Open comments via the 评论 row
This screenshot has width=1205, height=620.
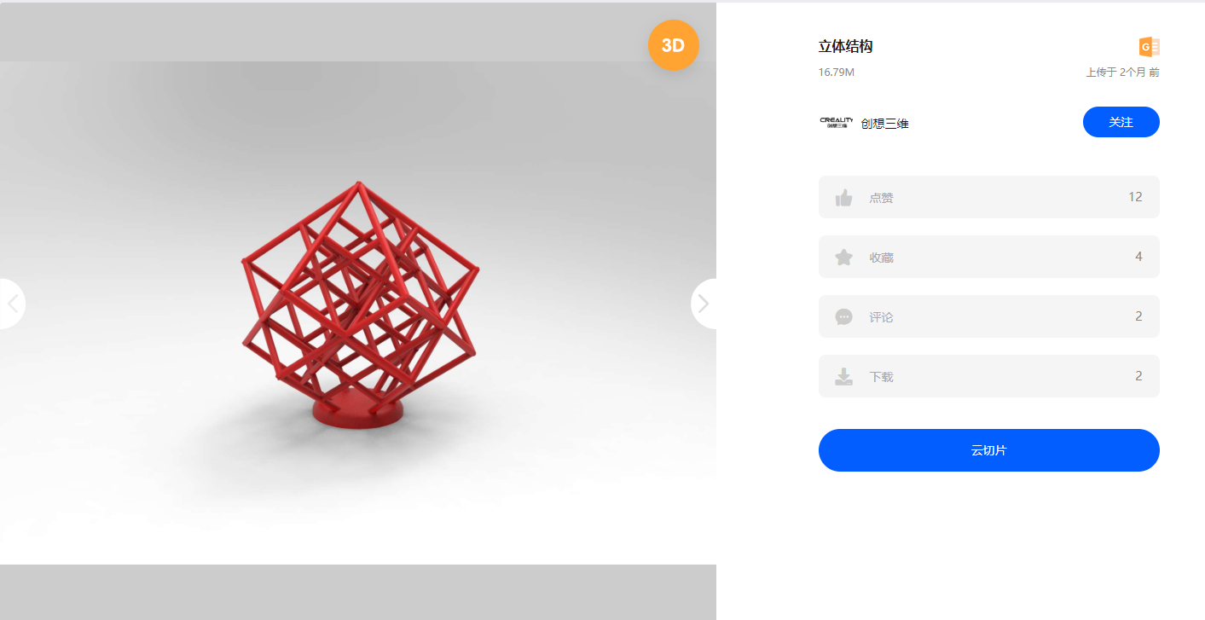pos(989,316)
